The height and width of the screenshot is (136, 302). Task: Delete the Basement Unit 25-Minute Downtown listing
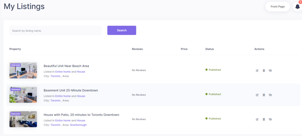pyautogui.click(x=264, y=95)
